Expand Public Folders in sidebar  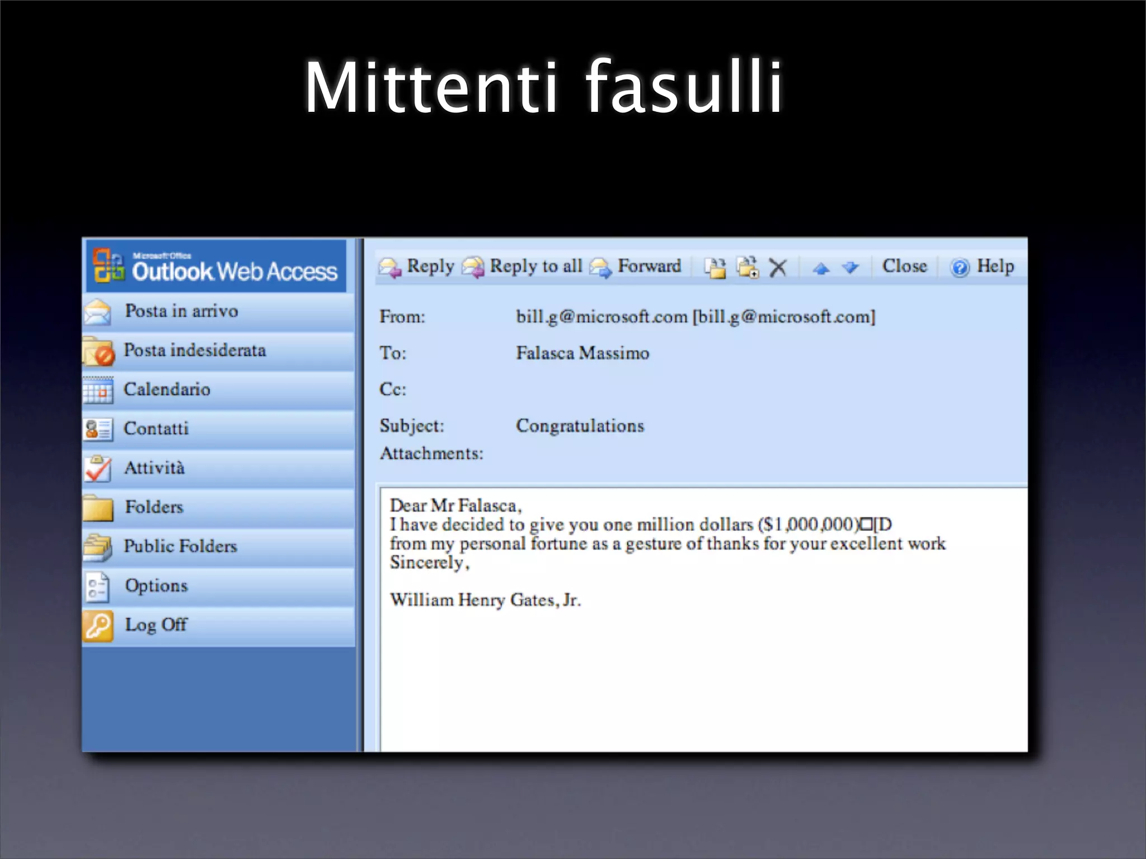(x=180, y=546)
